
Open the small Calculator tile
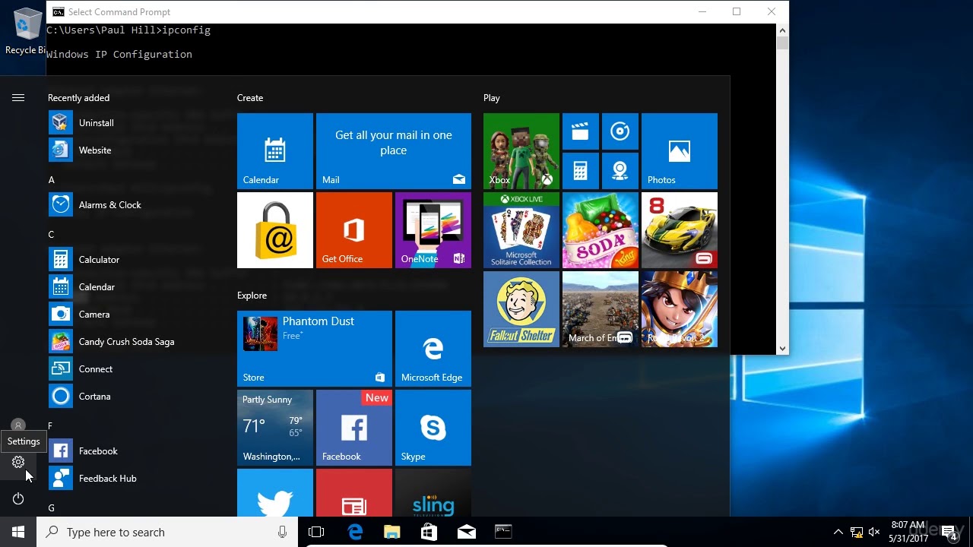tap(581, 171)
